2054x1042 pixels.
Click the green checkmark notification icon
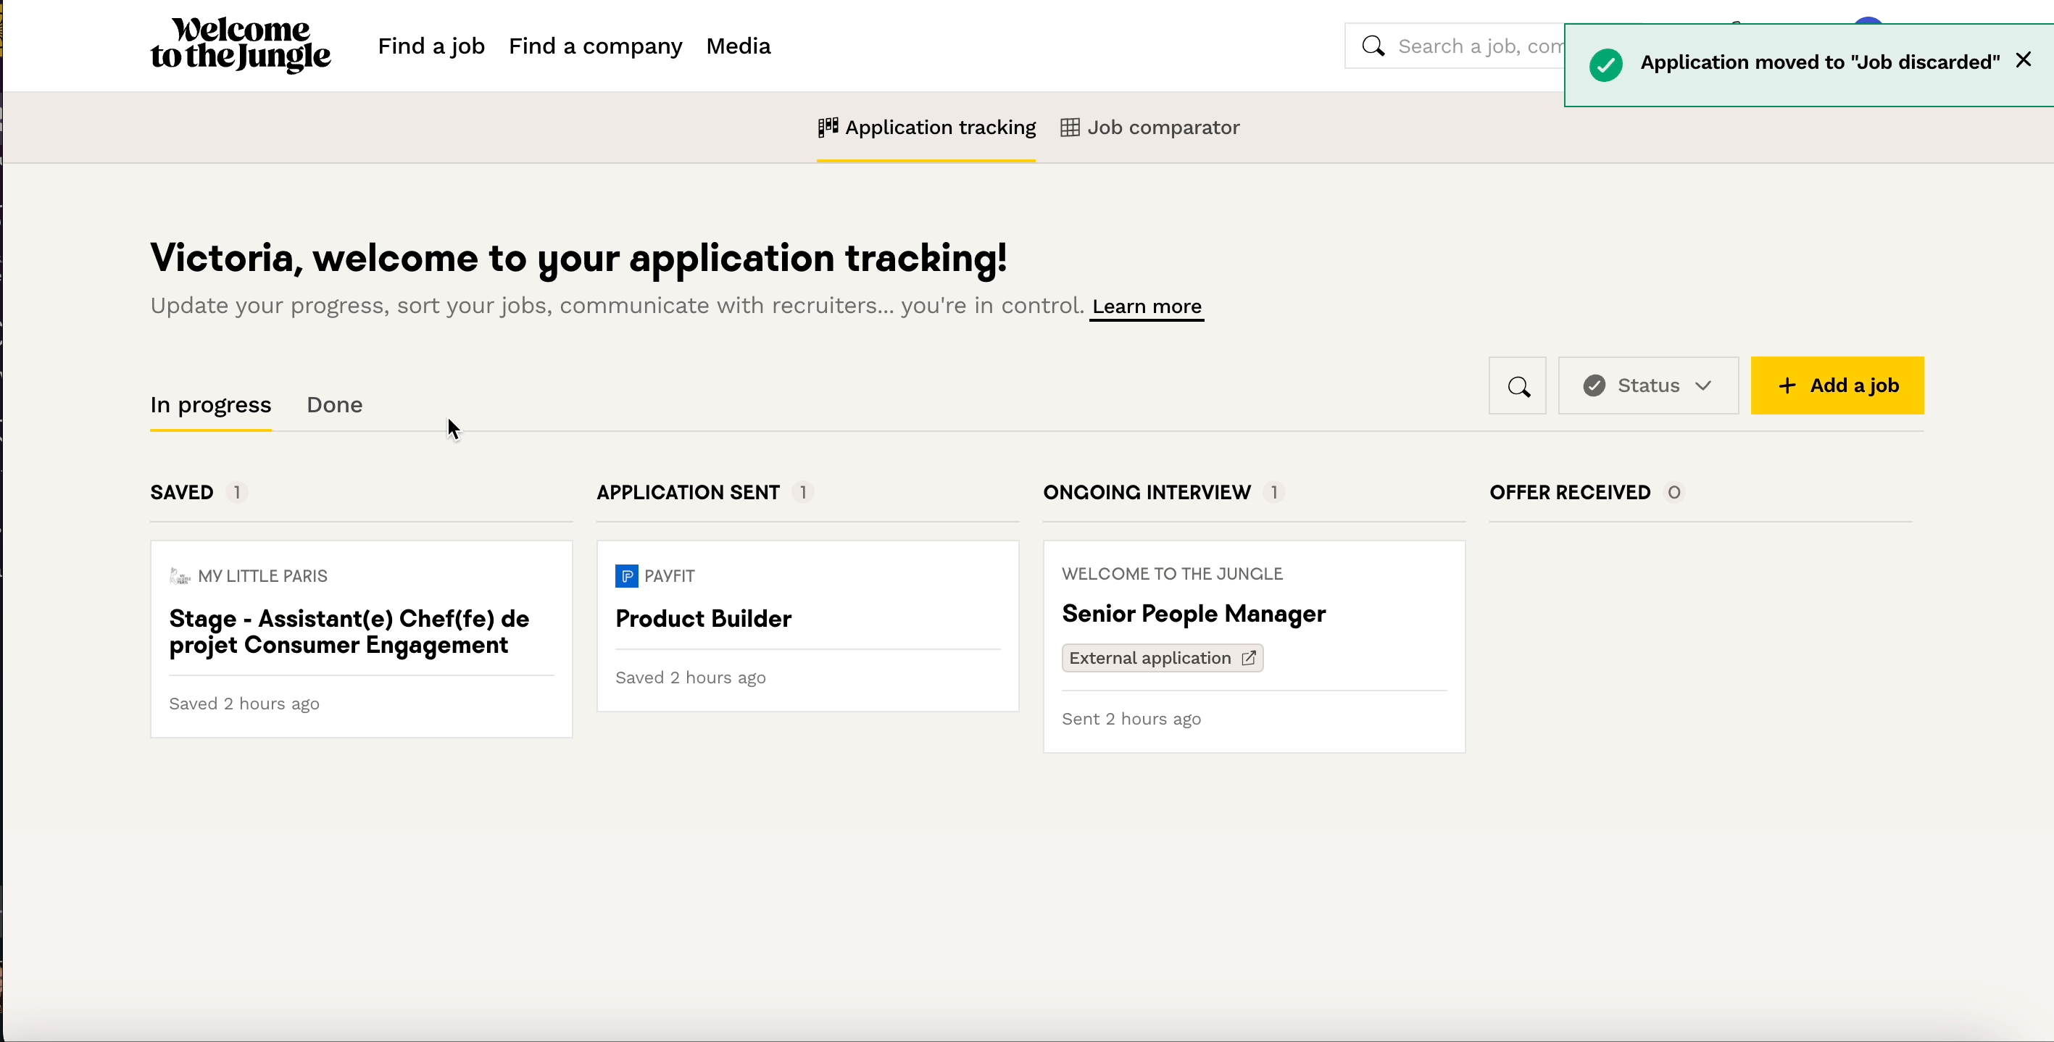coord(1605,64)
